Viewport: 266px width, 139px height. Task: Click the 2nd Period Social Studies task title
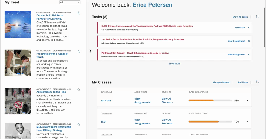point(143,39)
